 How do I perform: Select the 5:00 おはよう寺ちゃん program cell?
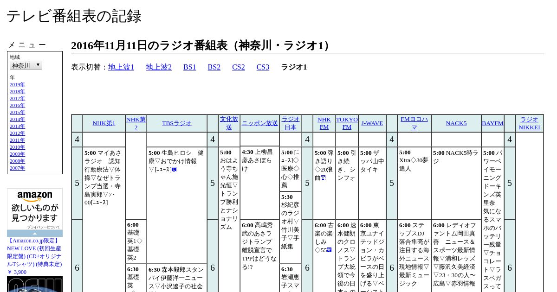click(229, 220)
